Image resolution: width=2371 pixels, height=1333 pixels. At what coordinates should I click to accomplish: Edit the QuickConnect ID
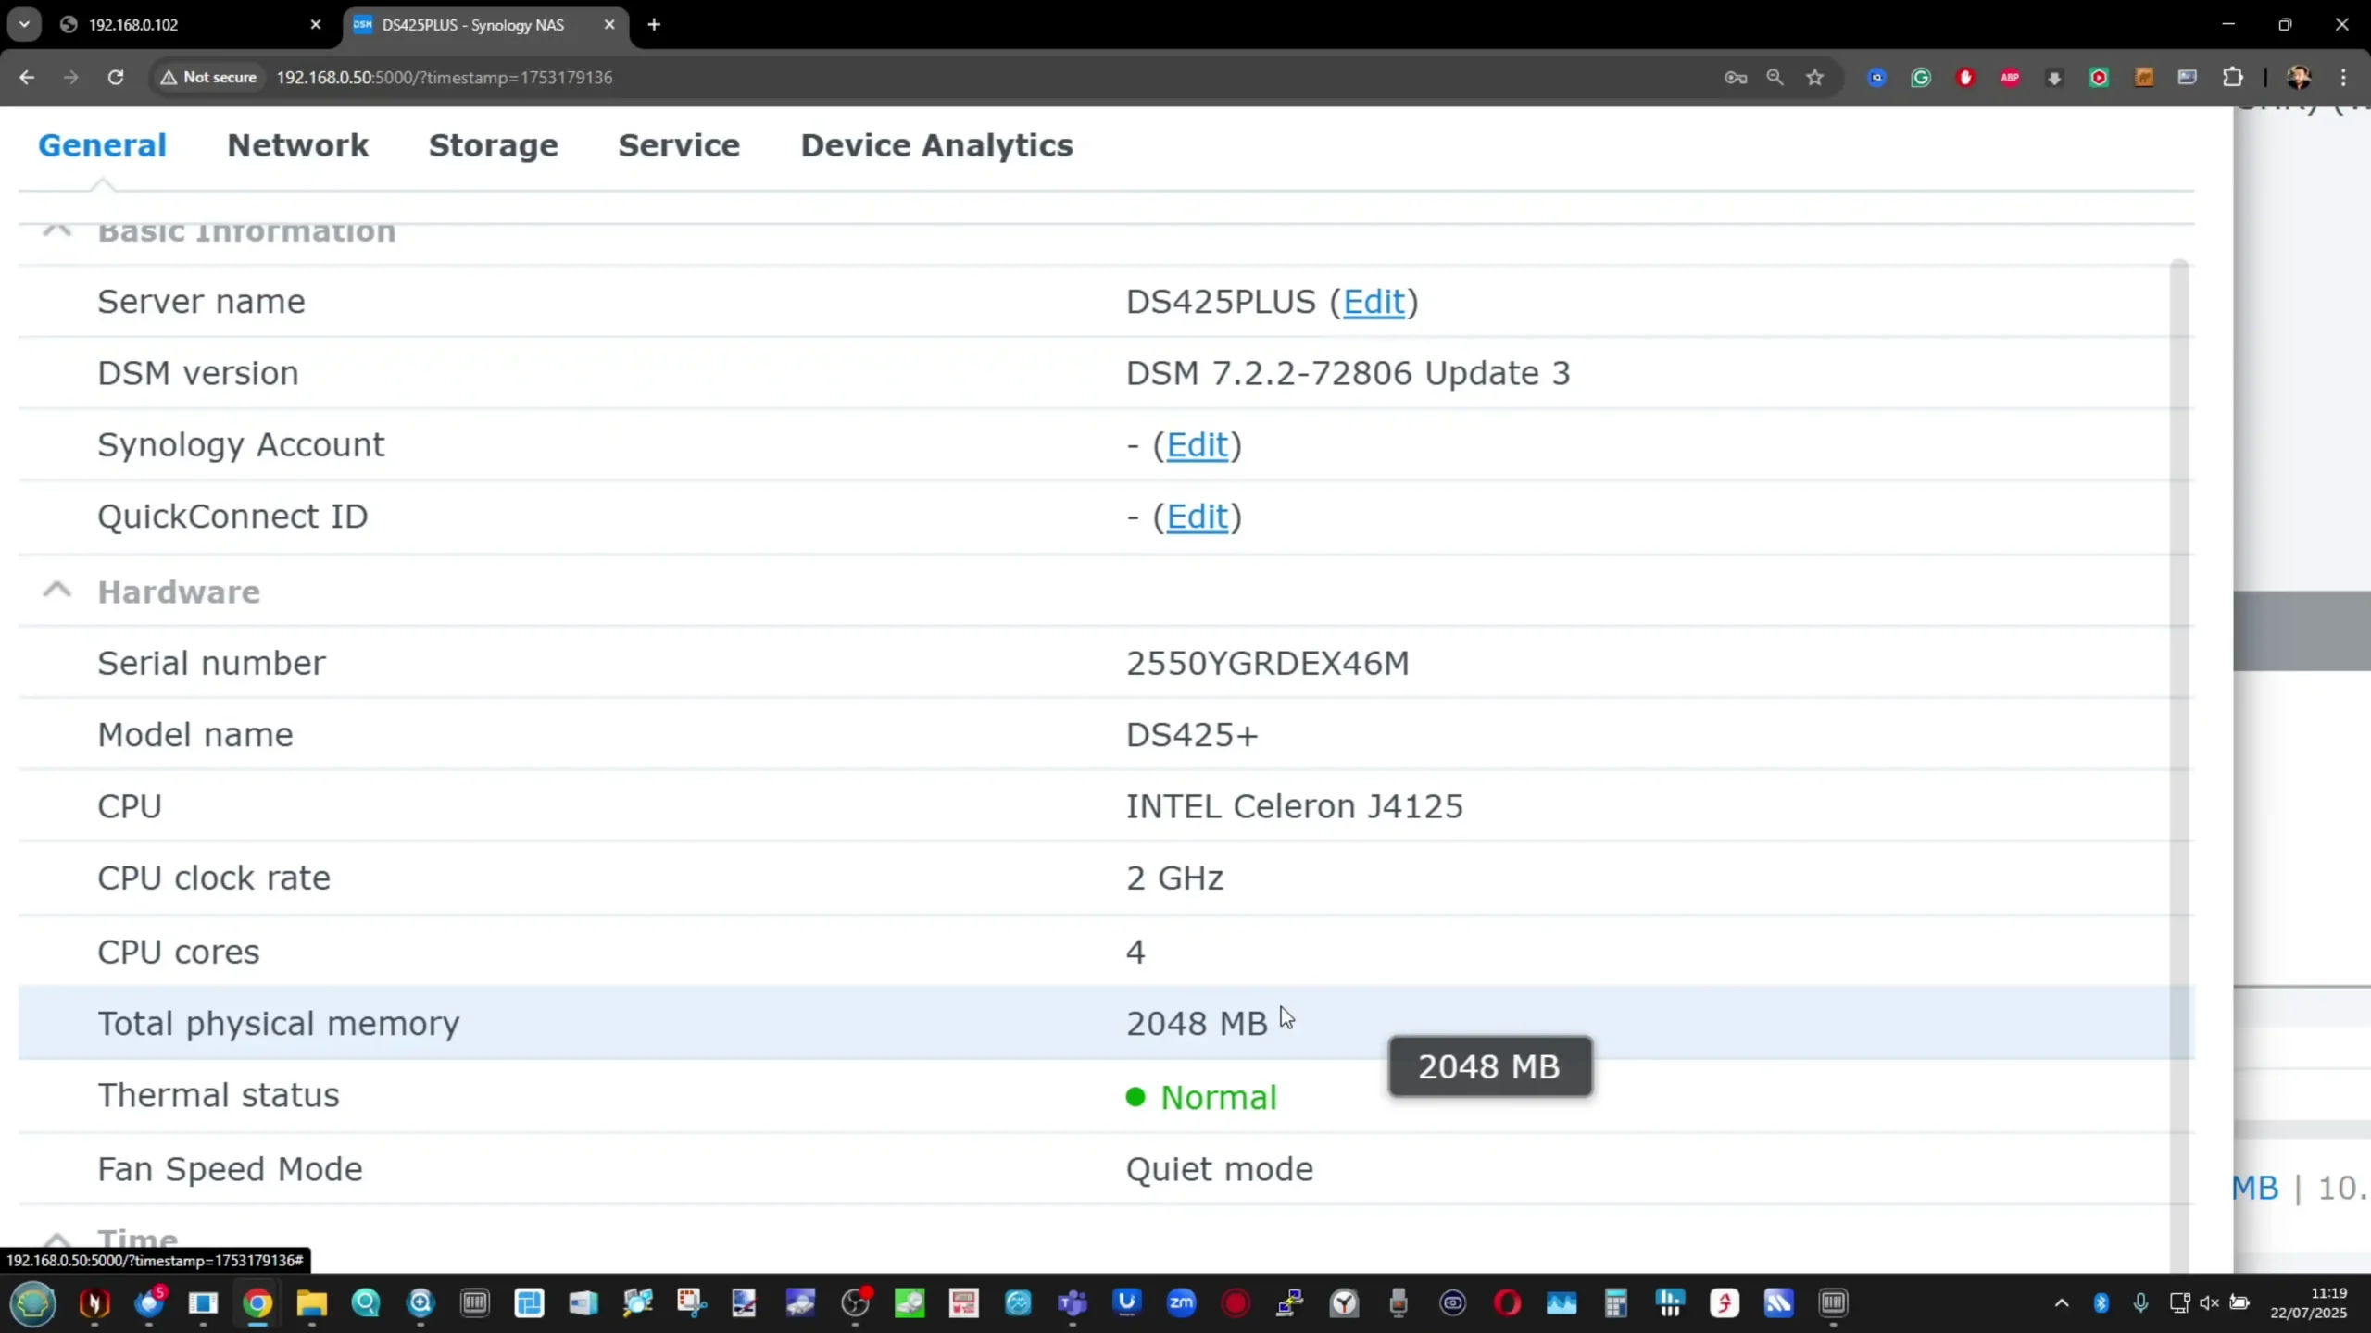point(1197,517)
